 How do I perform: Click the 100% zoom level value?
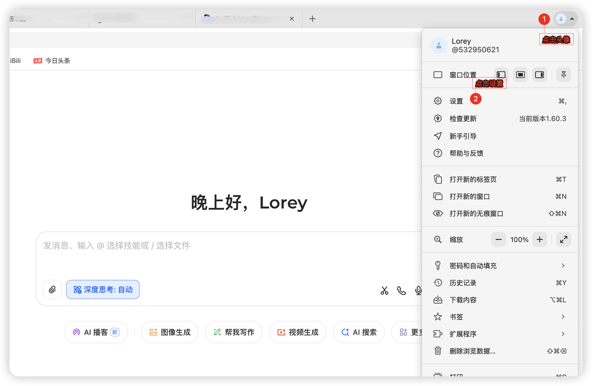(519, 240)
